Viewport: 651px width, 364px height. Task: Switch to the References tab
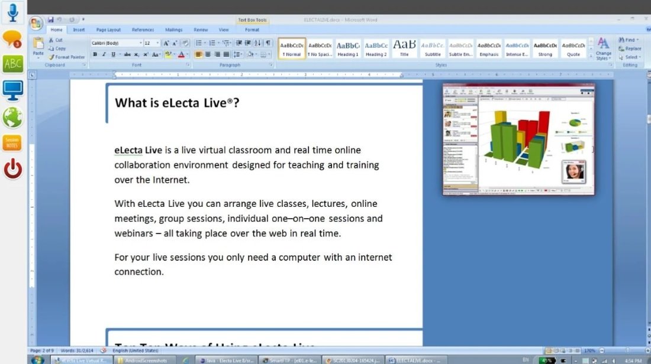(x=143, y=30)
